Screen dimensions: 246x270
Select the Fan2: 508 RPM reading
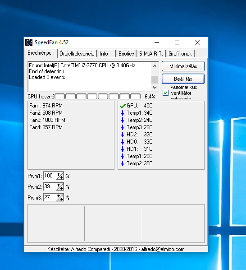click(x=46, y=113)
